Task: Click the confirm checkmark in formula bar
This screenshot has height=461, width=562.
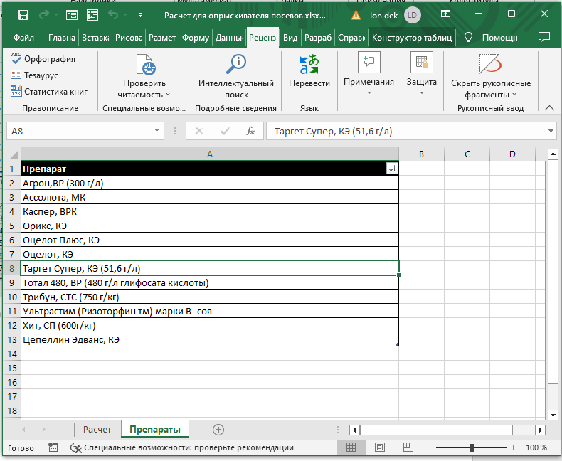Action: pos(225,131)
